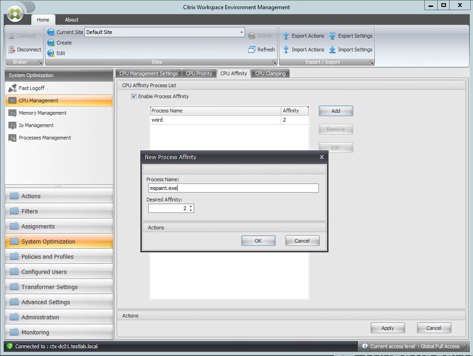This screenshot has width=473, height=356.
Task: Expand the Export / Import group launcher
Action: (x=371, y=62)
